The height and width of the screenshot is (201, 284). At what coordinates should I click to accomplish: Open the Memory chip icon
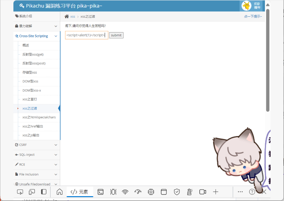coord(151,192)
